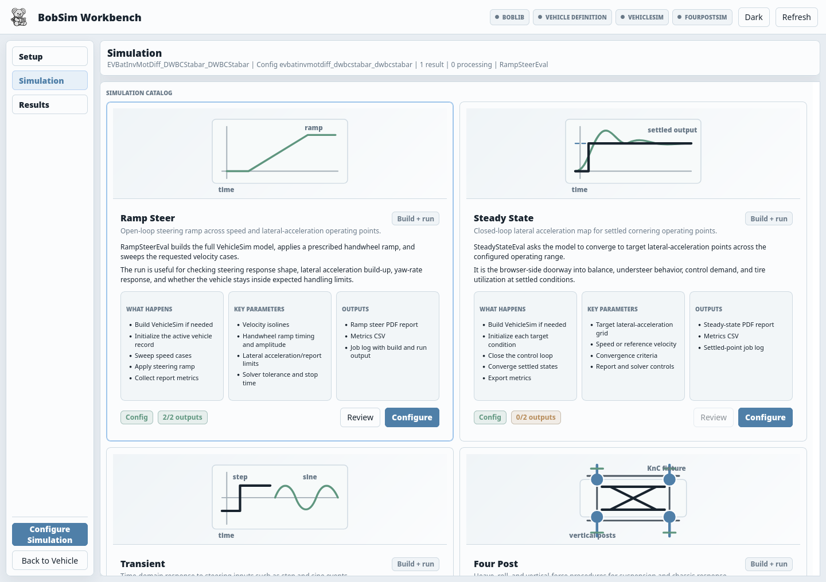Click the BobSim Workbench title
This screenshot has height=582, width=826.
89,17
